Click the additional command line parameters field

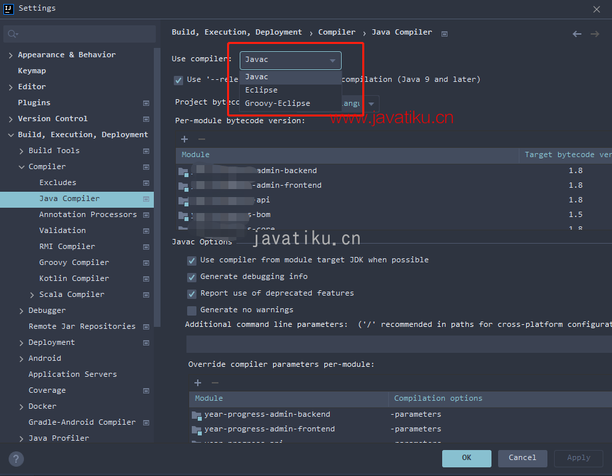(399, 344)
